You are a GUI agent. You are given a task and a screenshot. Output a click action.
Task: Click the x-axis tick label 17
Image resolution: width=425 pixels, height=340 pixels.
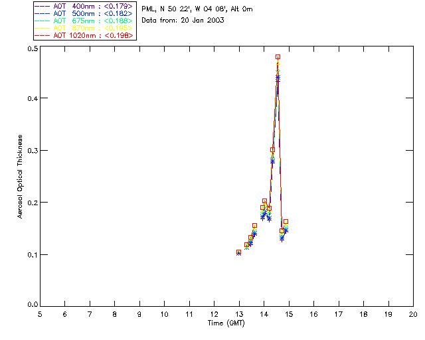coord(339,314)
